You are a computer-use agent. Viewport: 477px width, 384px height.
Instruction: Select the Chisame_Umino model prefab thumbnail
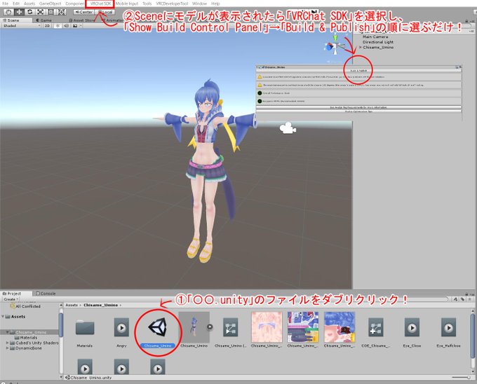(194, 327)
